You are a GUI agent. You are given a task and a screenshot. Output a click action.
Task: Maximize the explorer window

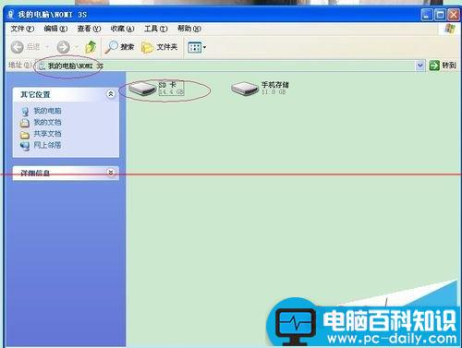click(x=440, y=15)
